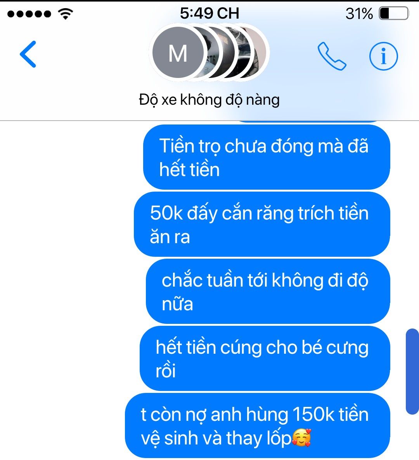The image size is (419, 460).
Task: Select message t còn nợ anh hùng 150k
Action: tap(257, 426)
